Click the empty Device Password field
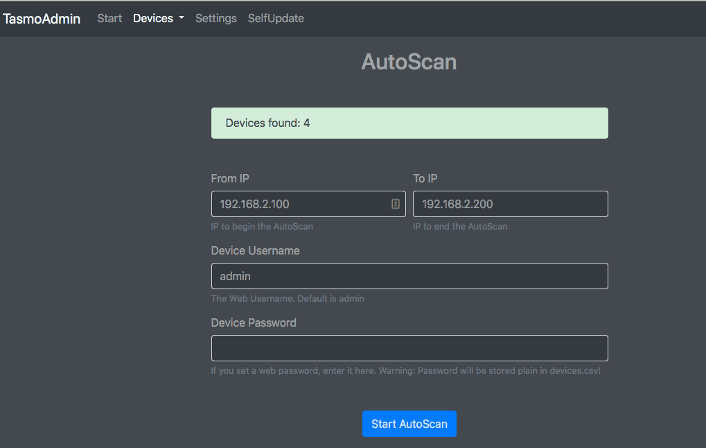The width and height of the screenshot is (706, 448). 409,347
